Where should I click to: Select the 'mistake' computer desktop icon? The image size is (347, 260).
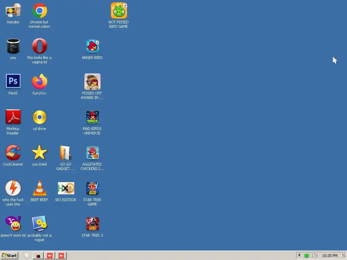[x=13, y=10]
